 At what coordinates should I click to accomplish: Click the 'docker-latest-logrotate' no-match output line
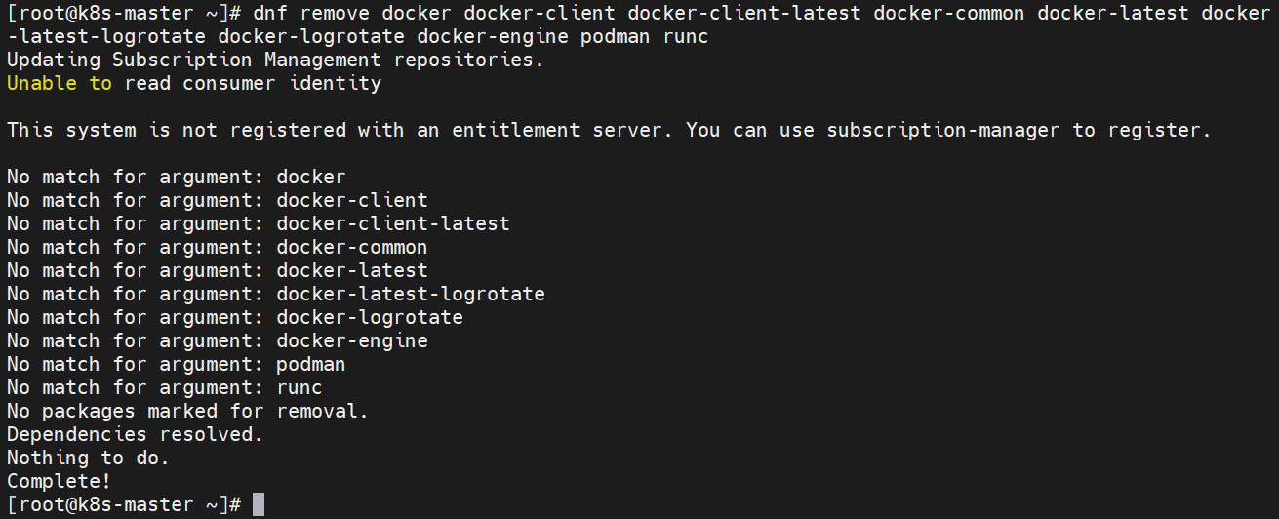(x=275, y=294)
